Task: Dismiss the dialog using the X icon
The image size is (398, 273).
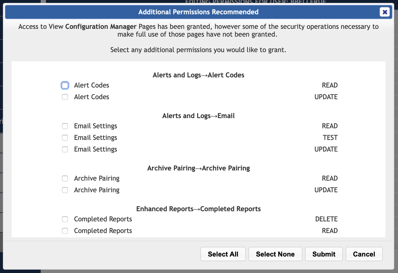Action: point(385,12)
